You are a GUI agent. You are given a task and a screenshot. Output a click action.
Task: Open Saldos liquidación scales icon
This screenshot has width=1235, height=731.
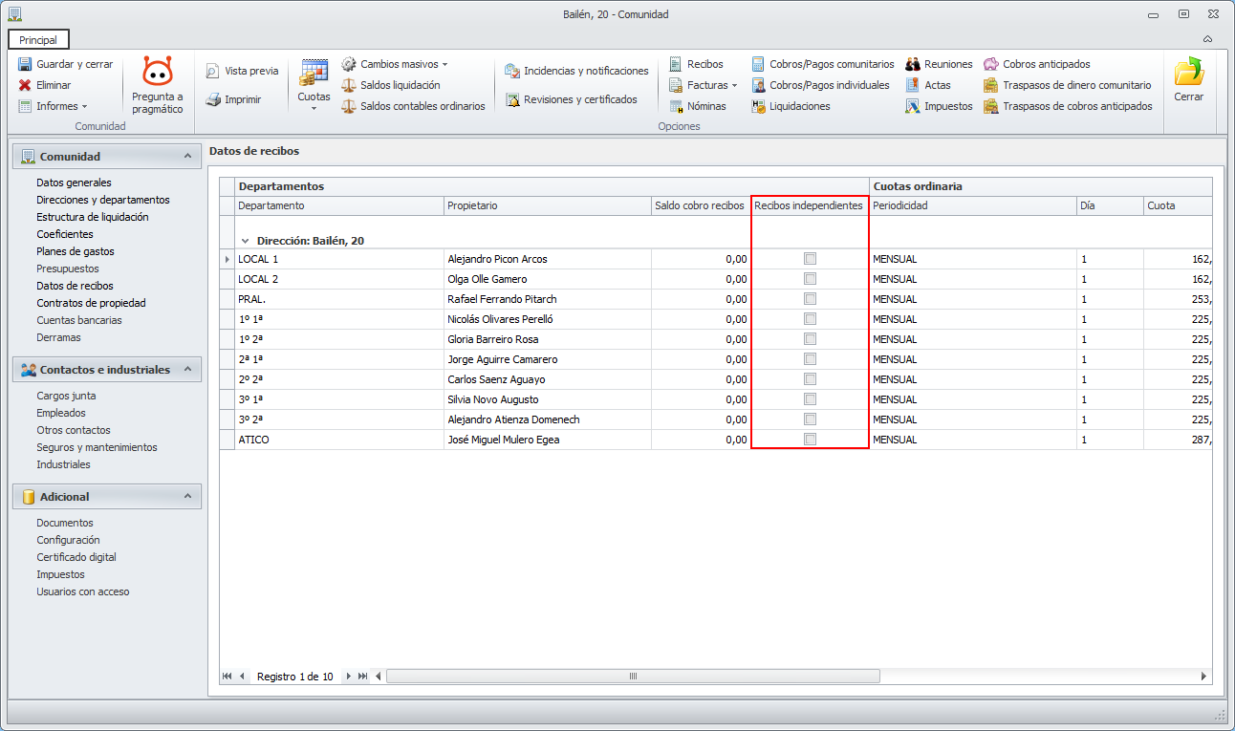point(349,85)
